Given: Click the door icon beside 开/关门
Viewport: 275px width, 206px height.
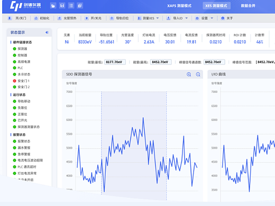Looking at the screenshot, I should pyautogui.click(x=10, y=18).
